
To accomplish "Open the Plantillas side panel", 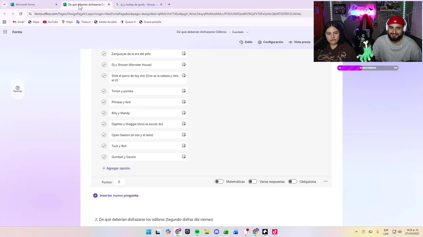I will point(18,89).
